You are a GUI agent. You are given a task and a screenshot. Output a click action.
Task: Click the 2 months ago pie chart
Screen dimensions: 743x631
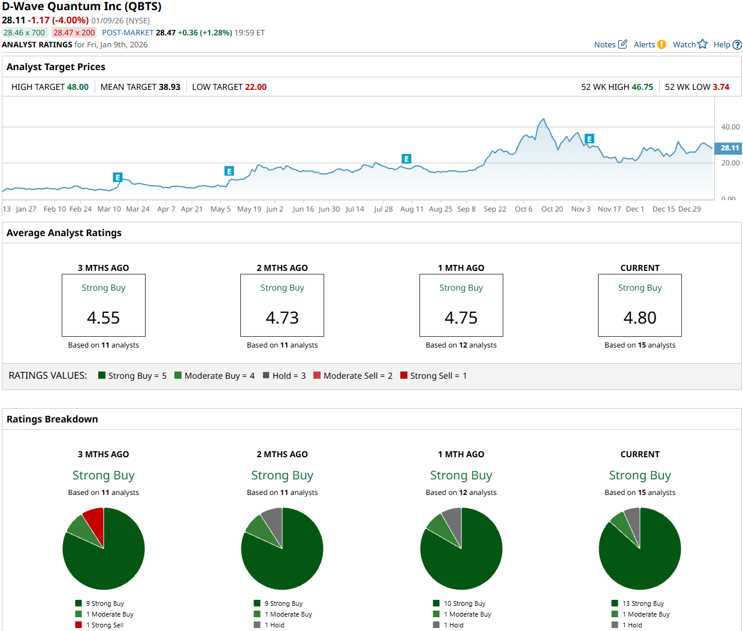[x=282, y=548]
